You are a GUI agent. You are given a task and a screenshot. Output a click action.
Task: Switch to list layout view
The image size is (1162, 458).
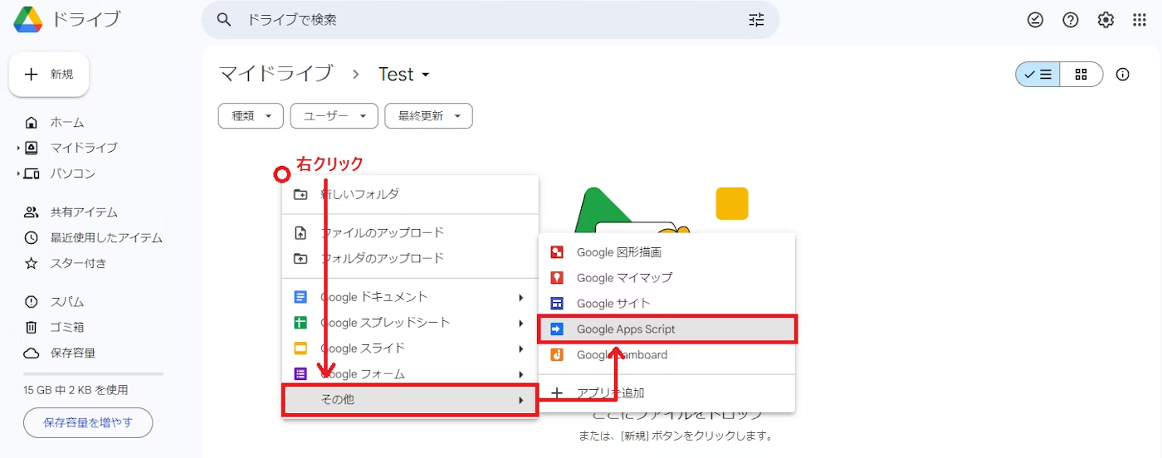pos(1037,75)
